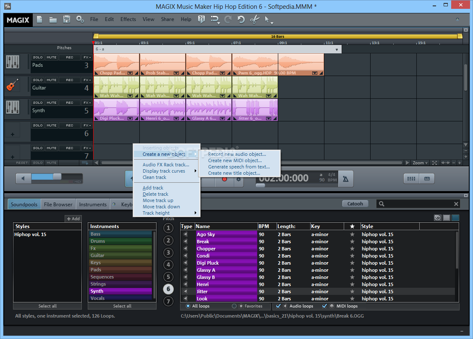Clear search field with the X icon

pos(456,204)
